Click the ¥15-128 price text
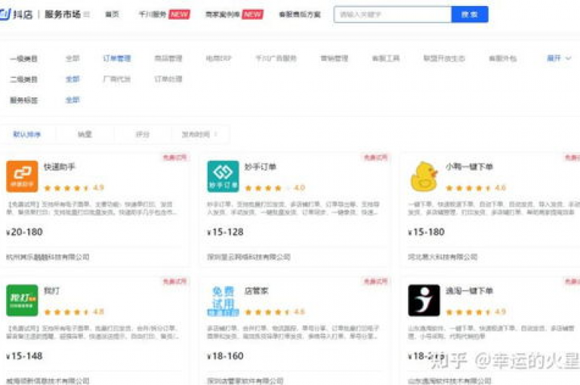This screenshot has height=385, width=580. click(x=225, y=232)
